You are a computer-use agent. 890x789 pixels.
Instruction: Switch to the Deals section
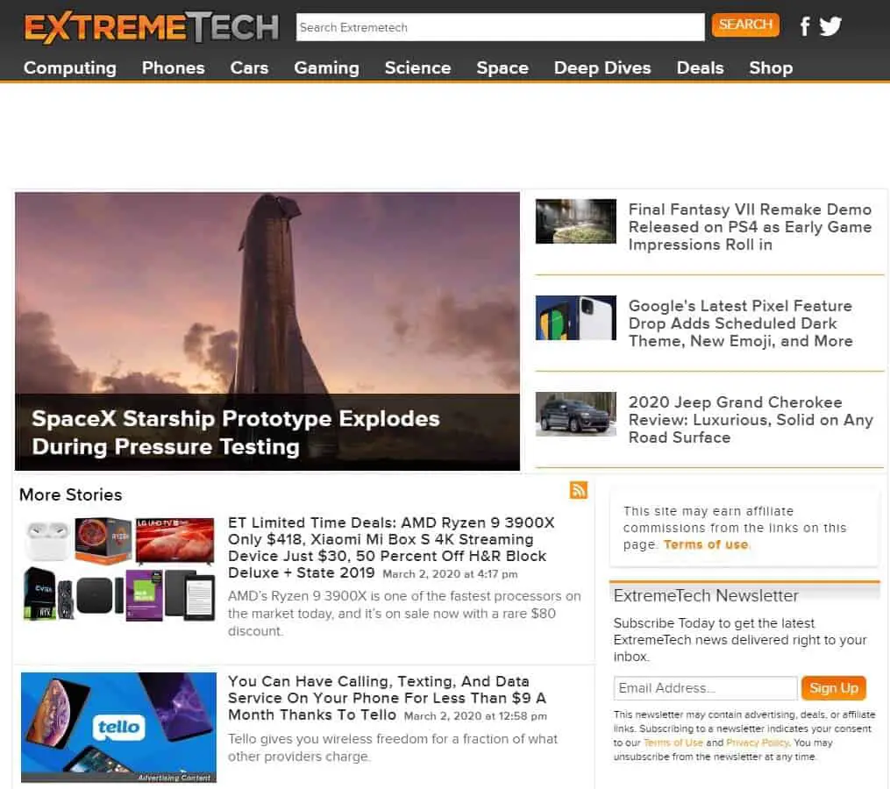700,68
